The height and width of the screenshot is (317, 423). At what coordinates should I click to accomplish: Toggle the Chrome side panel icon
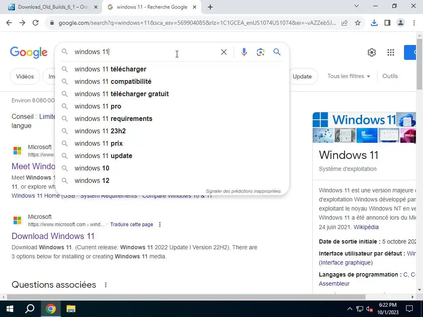[x=387, y=23]
